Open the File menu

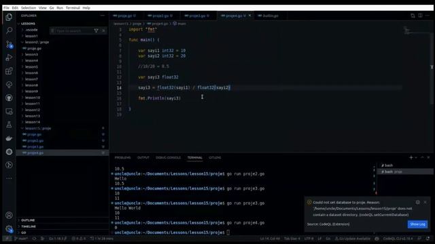point(6,7)
